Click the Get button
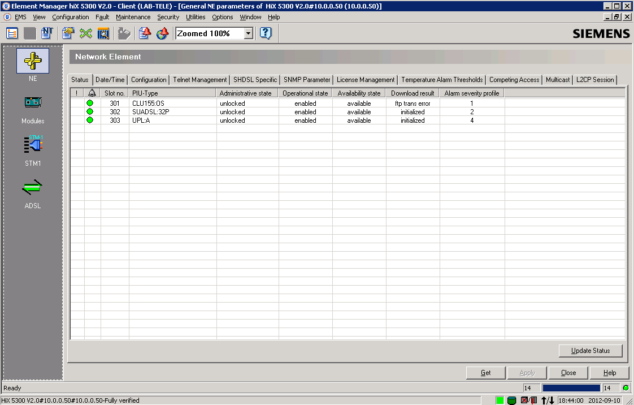This screenshot has width=634, height=405. pyautogui.click(x=485, y=373)
